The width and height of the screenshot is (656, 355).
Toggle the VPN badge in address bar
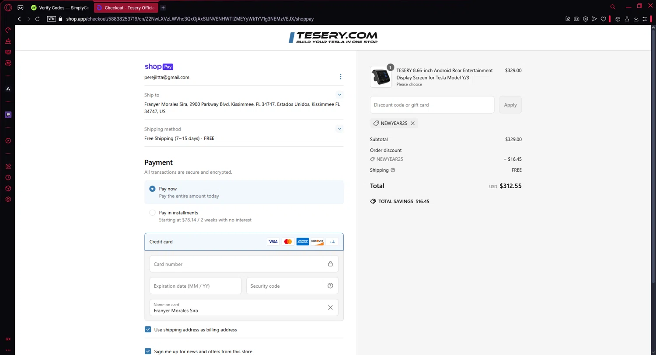pyautogui.click(x=52, y=19)
